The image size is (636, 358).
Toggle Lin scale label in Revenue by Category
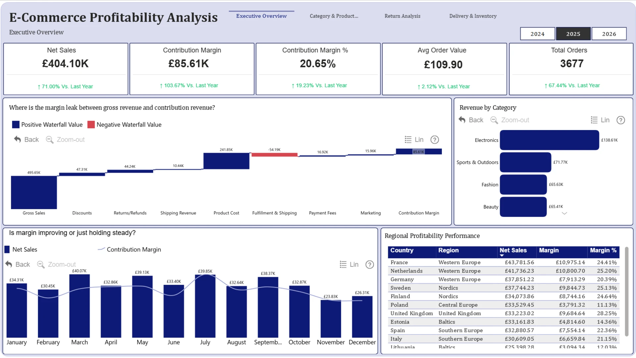point(605,120)
